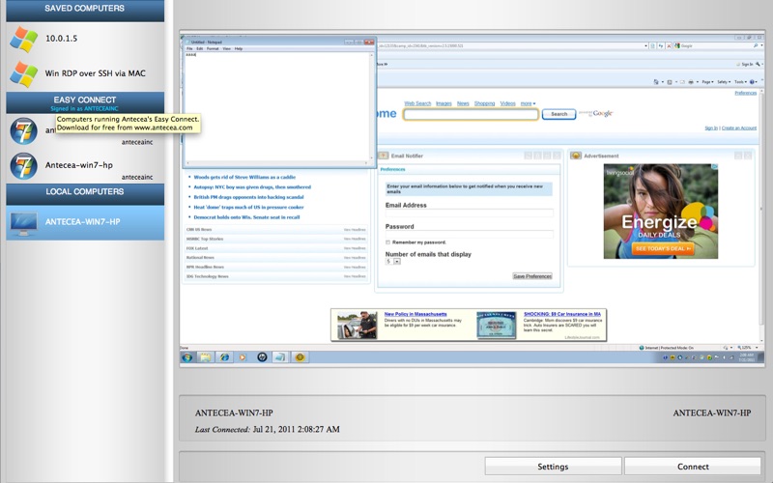
Task: Open the Format menu in Notepad
Action: point(214,48)
